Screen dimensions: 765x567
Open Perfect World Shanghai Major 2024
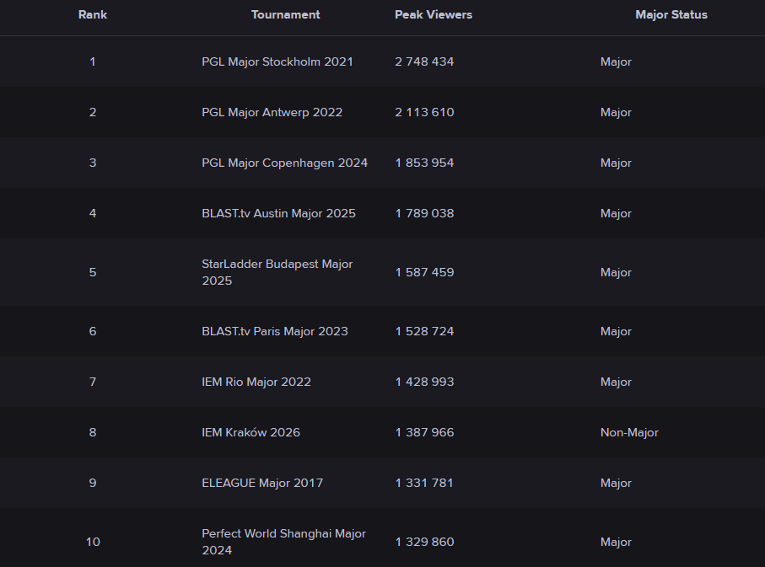click(x=283, y=542)
